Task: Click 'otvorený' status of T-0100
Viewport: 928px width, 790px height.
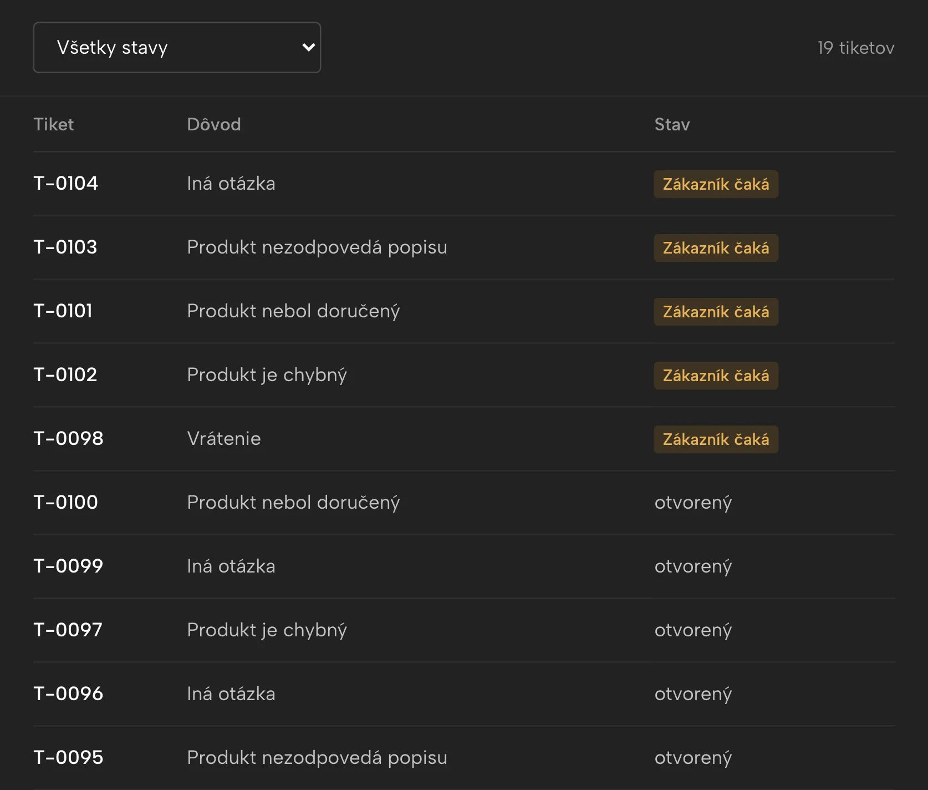Action: [694, 503]
